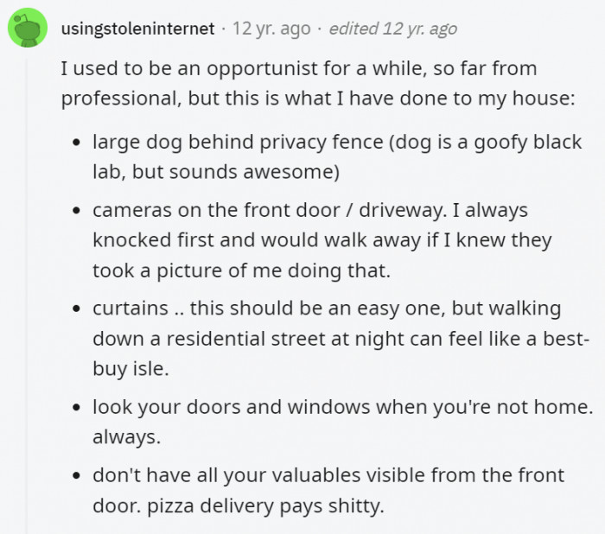Screen dimensions: 605x534
Task: Click the intro paragraph about being an opportunist
Action: pyautogui.click(x=318, y=83)
